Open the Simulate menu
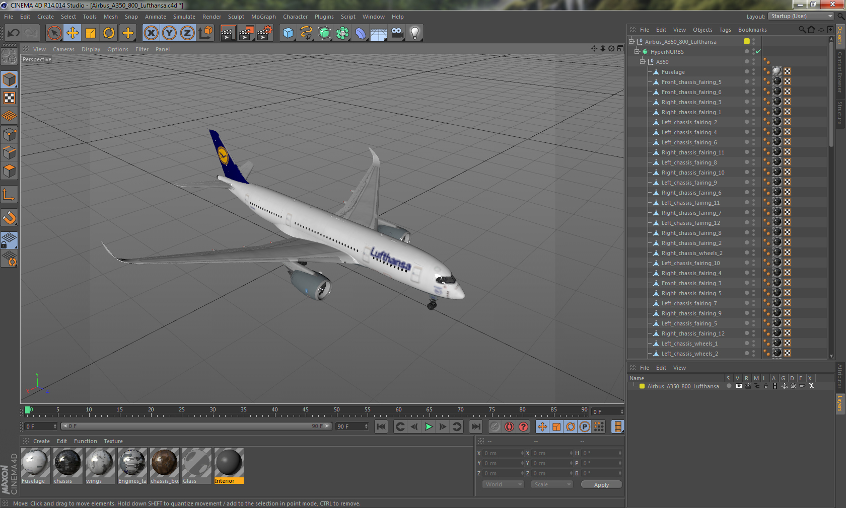This screenshot has height=508, width=846. click(x=184, y=17)
